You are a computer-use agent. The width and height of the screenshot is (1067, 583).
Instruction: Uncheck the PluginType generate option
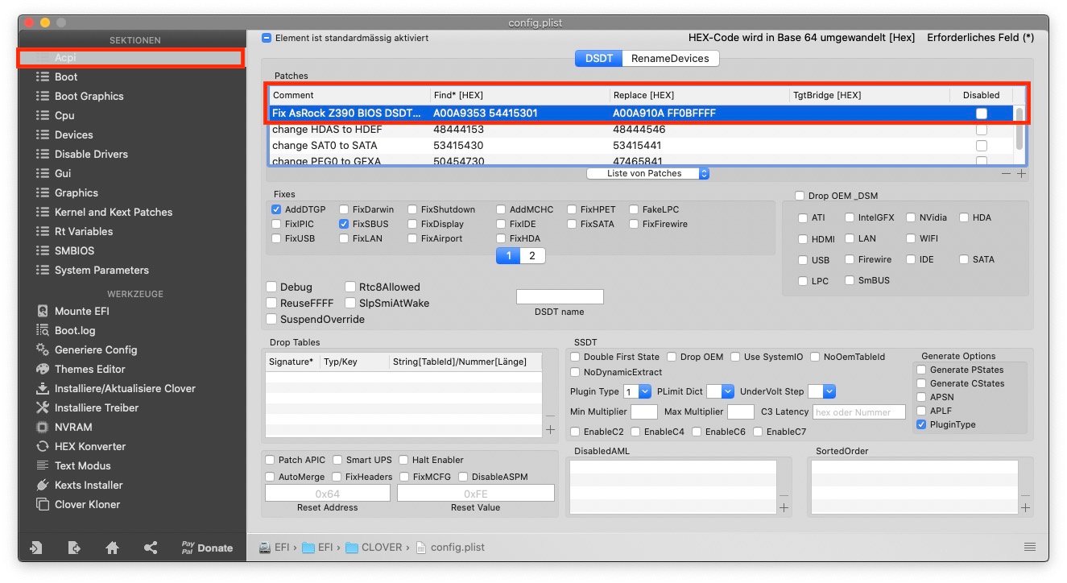tap(921, 424)
